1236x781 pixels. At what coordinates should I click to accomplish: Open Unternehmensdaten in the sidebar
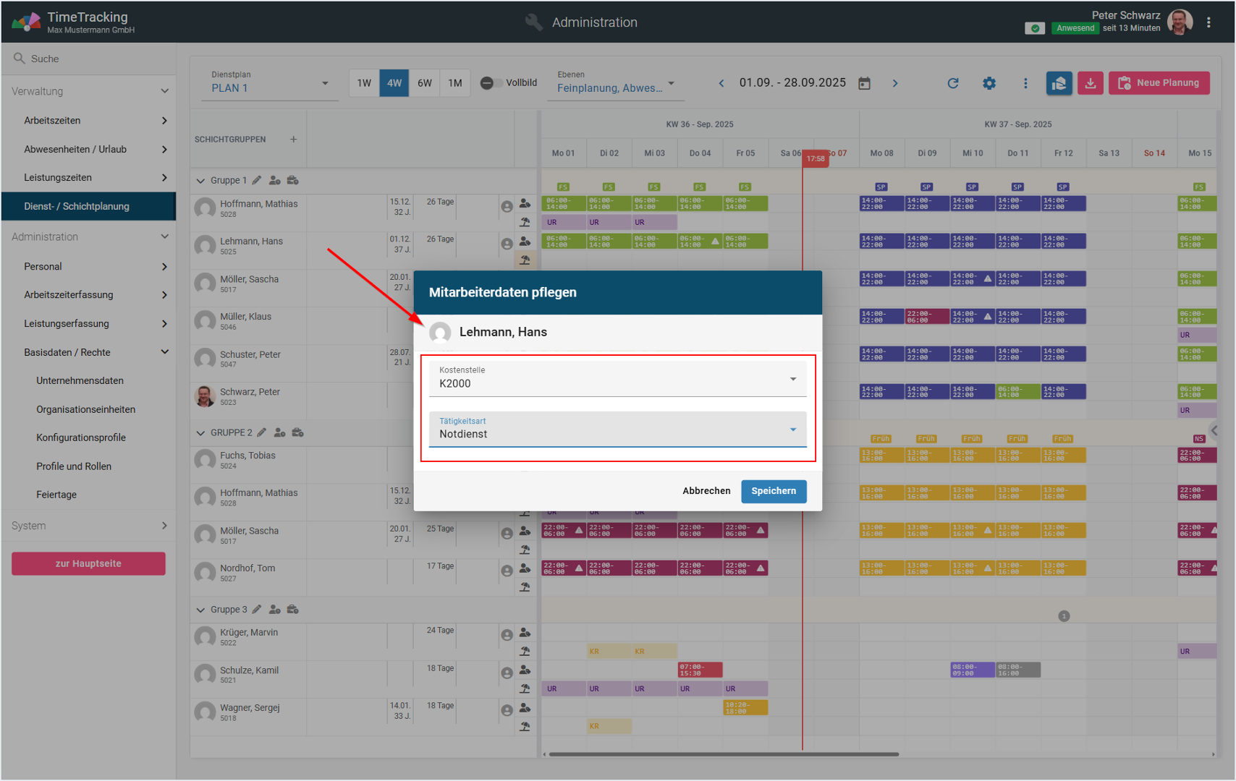coord(80,380)
